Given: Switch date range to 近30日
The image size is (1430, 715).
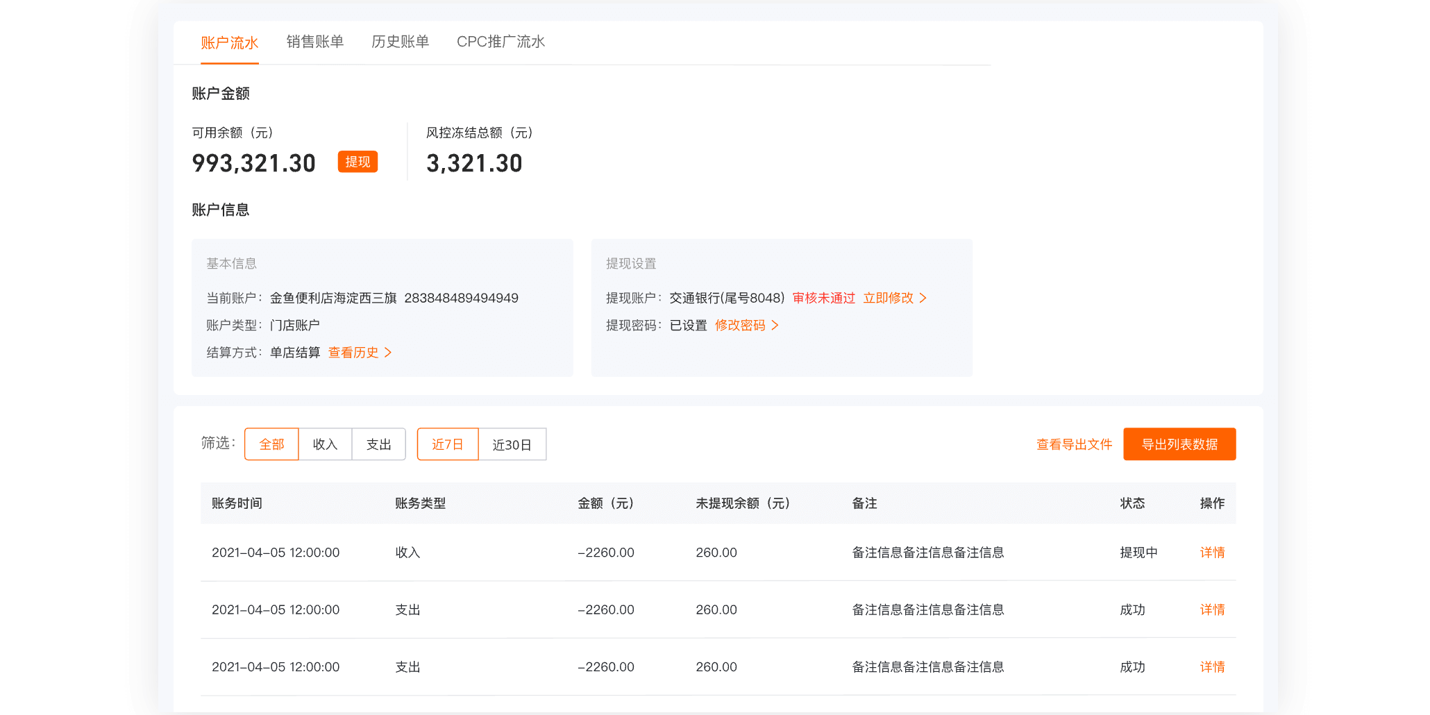Looking at the screenshot, I should coord(512,444).
